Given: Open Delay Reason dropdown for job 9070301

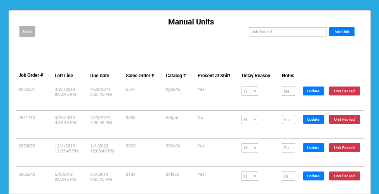Looking at the screenshot, I should (250, 91).
